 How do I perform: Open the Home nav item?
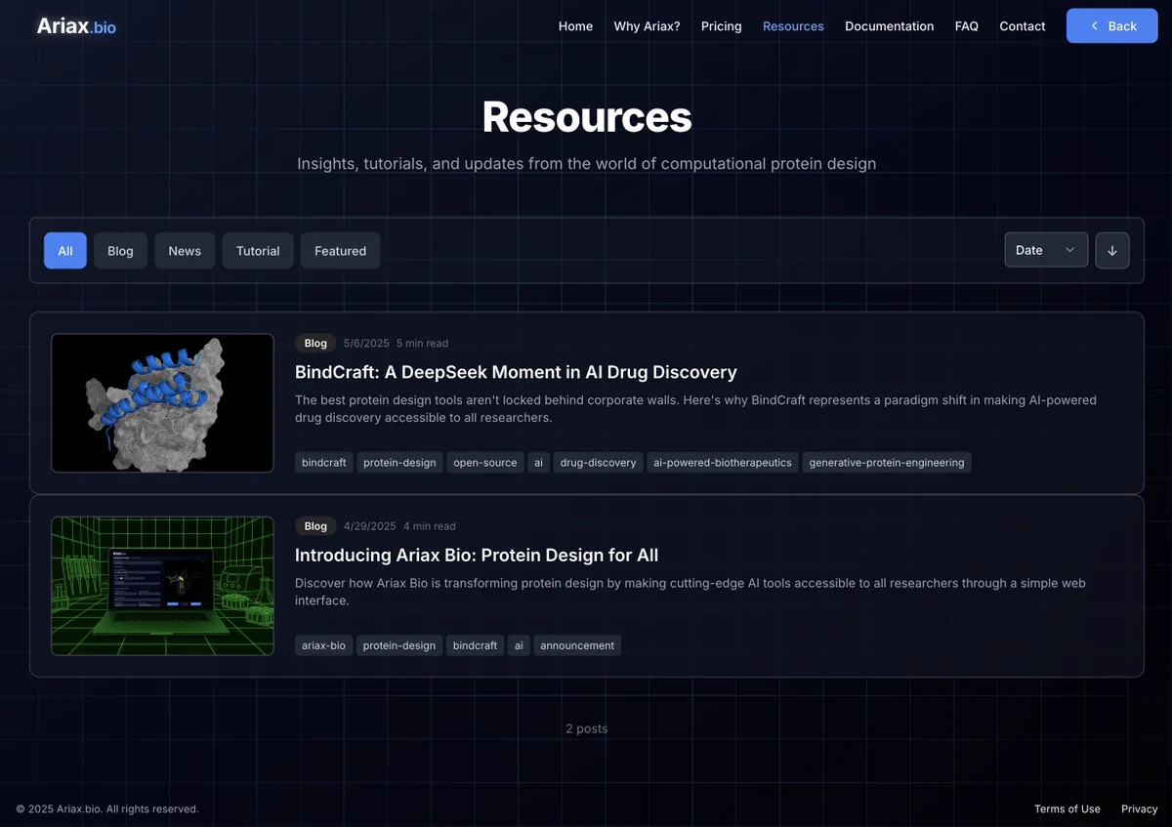575,26
